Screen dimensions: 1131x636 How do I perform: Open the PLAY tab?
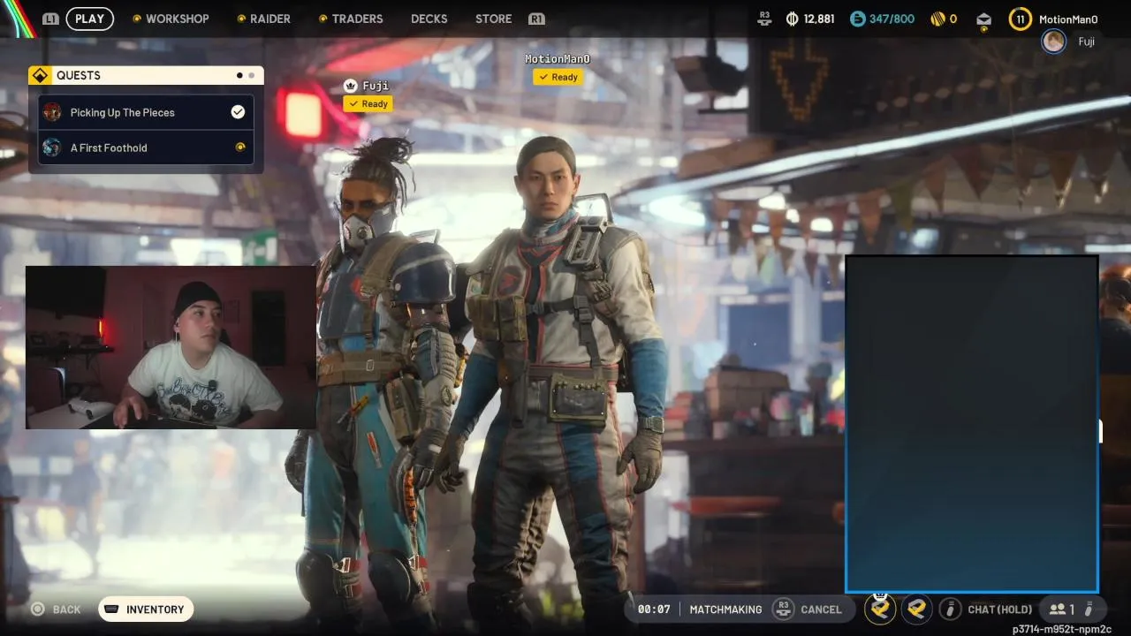(x=89, y=19)
